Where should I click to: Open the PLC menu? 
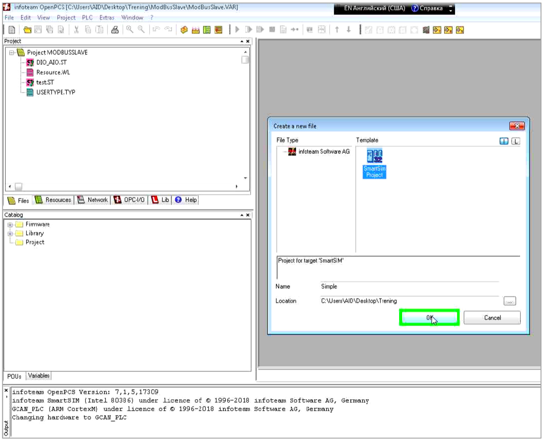87,18
